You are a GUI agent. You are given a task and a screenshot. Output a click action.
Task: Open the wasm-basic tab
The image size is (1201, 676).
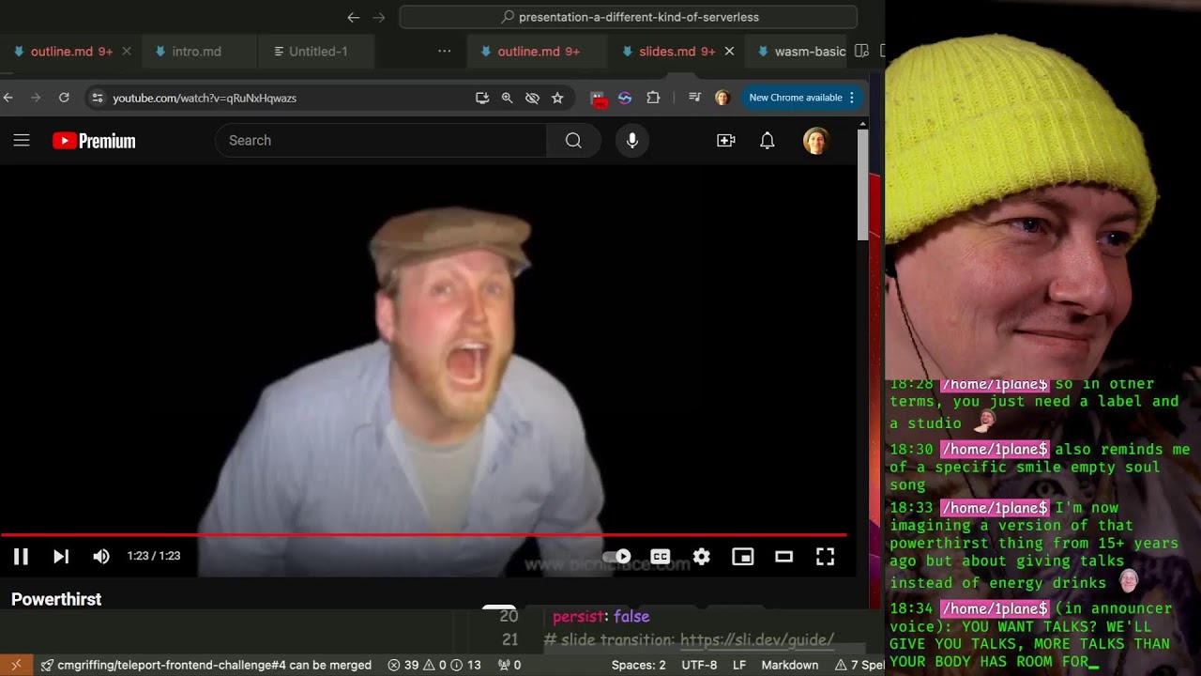click(x=802, y=52)
